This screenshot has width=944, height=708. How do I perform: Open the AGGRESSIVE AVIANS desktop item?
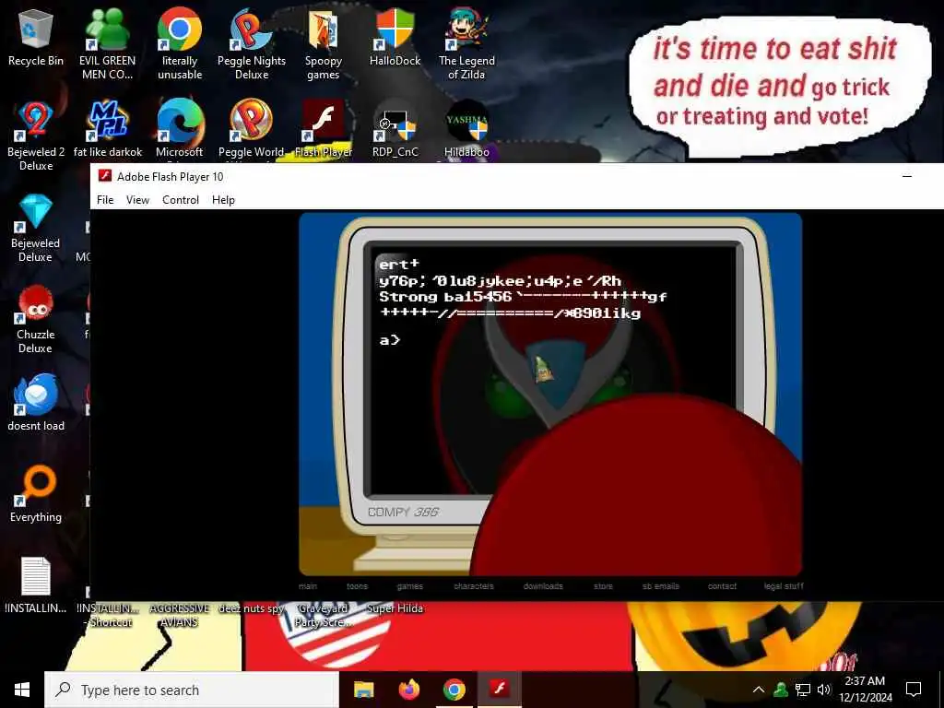point(180,615)
